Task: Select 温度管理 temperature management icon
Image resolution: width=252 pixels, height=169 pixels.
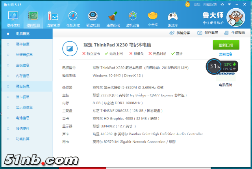Action: click(x=53, y=18)
